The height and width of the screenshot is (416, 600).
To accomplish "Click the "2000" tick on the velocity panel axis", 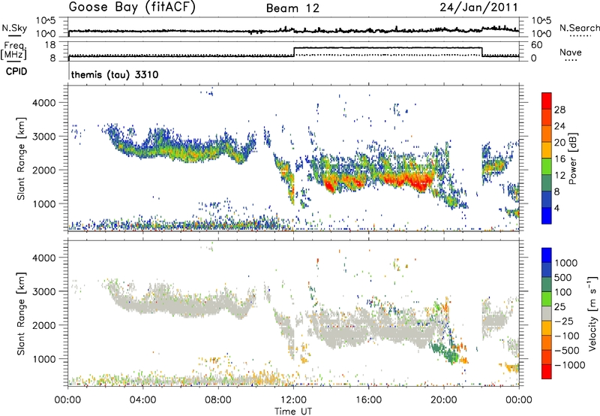I will click(43, 325).
